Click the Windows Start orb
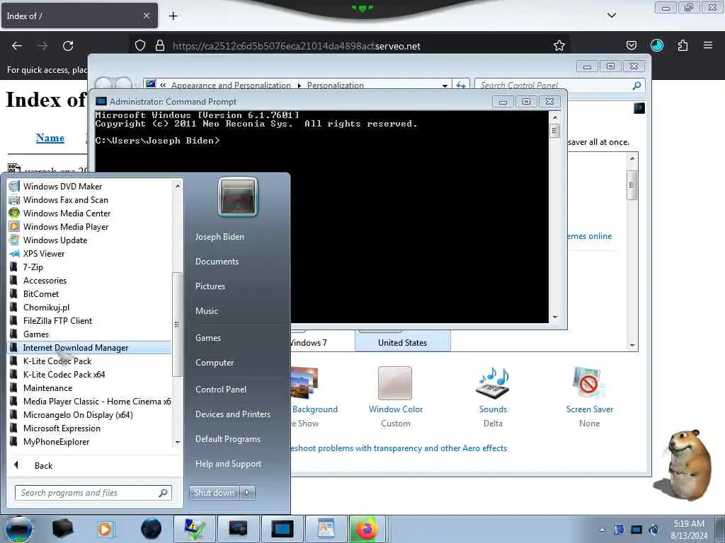Screen dimensions: 725x543 click(19, 529)
